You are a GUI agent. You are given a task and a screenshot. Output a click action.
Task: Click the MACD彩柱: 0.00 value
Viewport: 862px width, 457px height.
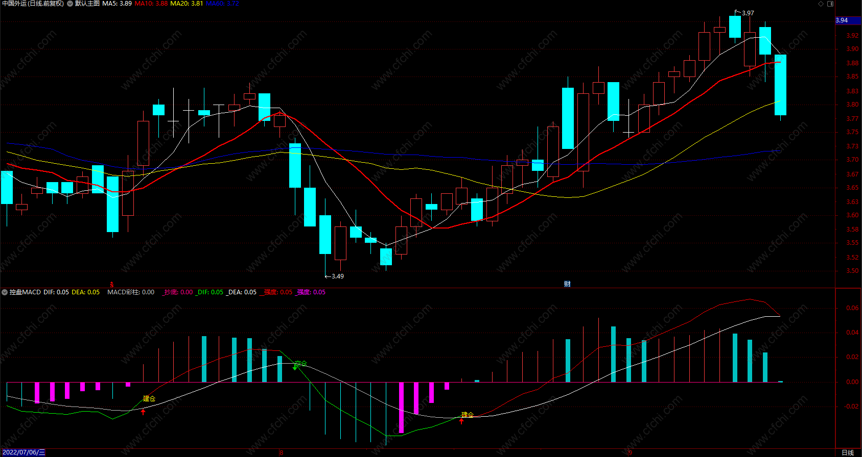pyautogui.click(x=131, y=292)
